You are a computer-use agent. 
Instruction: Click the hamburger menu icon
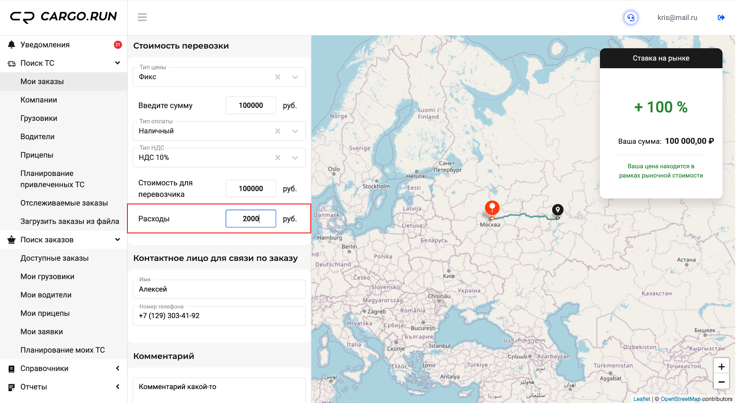click(142, 17)
